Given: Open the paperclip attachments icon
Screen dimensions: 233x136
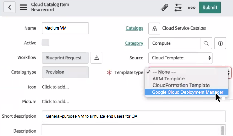Looking at the screenshot, I should [164, 8].
